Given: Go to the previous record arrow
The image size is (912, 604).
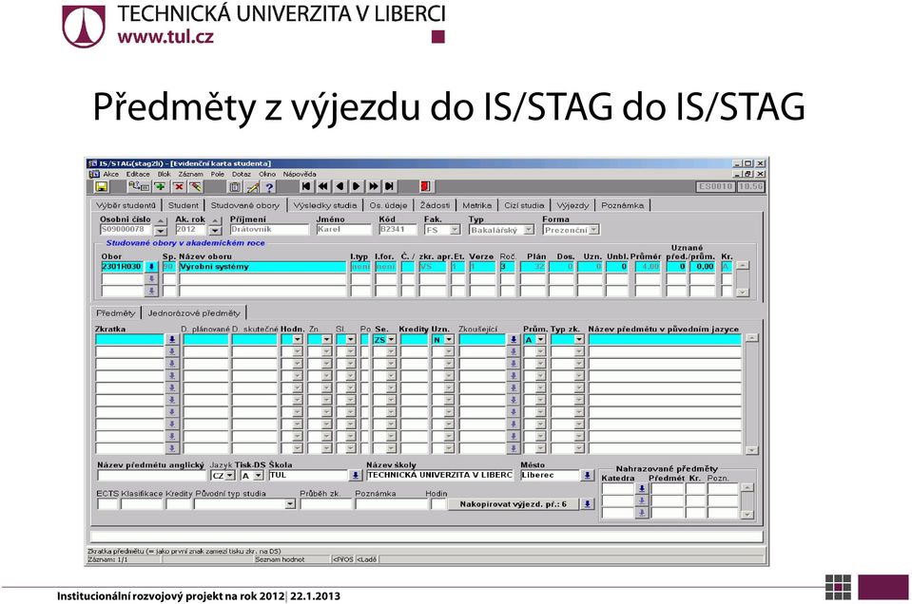Looking at the screenshot, I should click(x=340, y=186).
